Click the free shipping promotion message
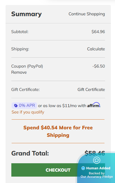This screenshot has height=183, width=115. point(58,131)
